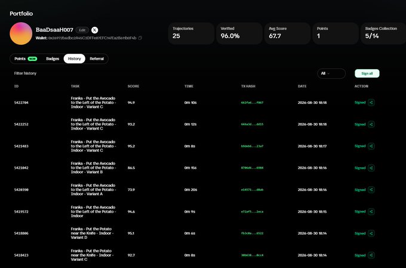Click Signed status for trajectory 5422704
The width and height of the screenshot is (406, 268).
pyautogui.click(x=360, y=103)
